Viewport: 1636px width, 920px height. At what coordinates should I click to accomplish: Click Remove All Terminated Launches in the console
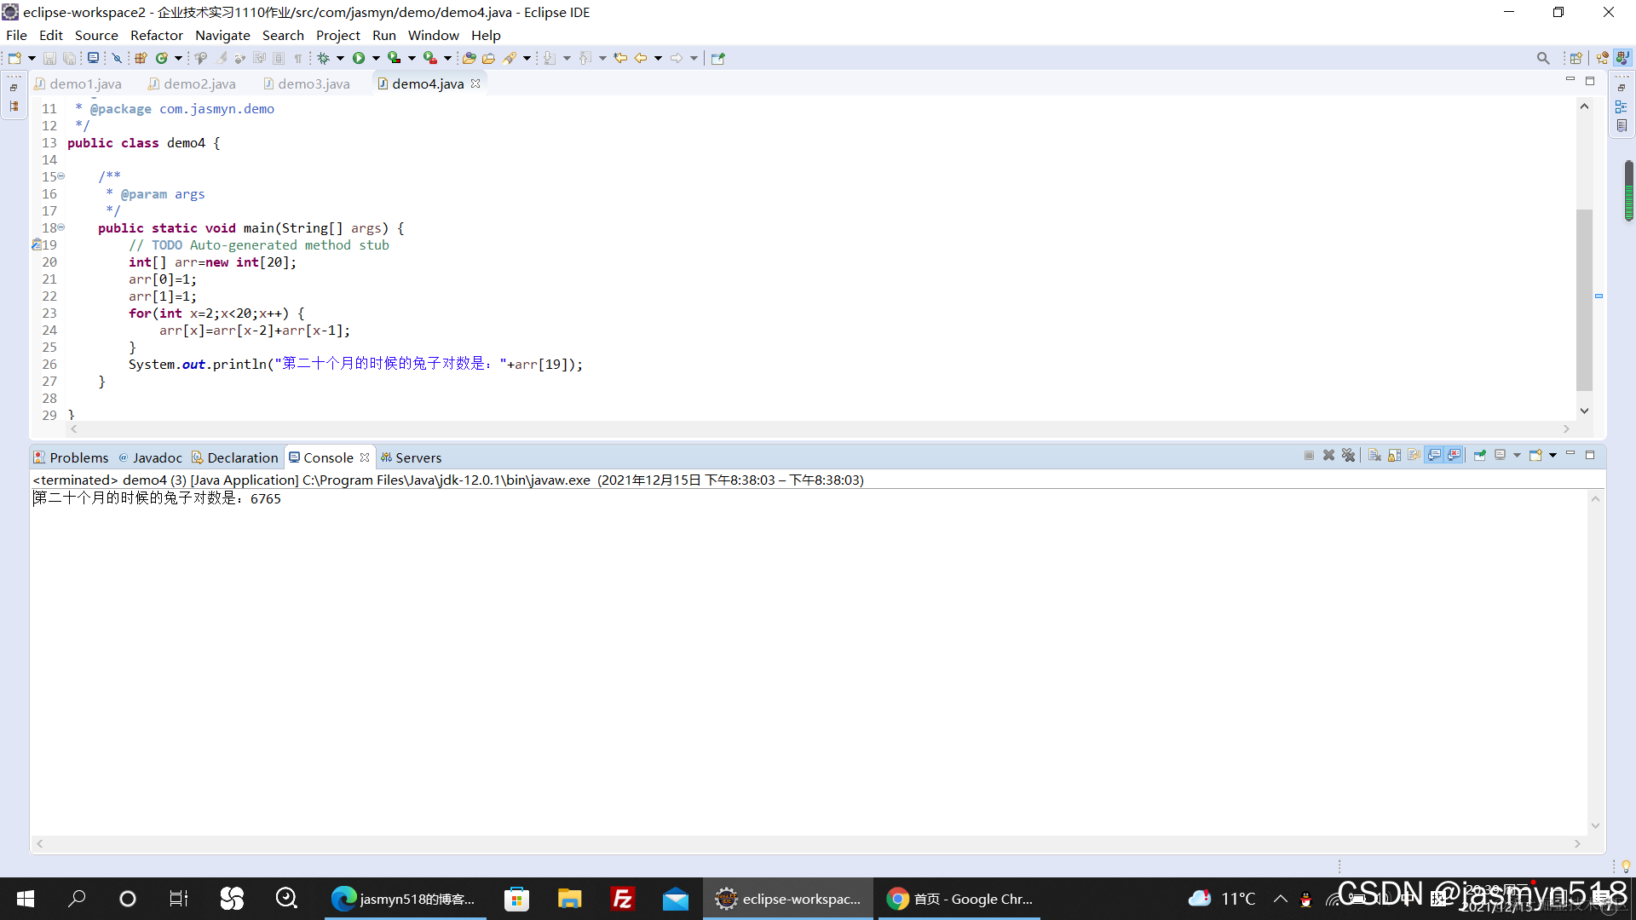(1348, 456)
